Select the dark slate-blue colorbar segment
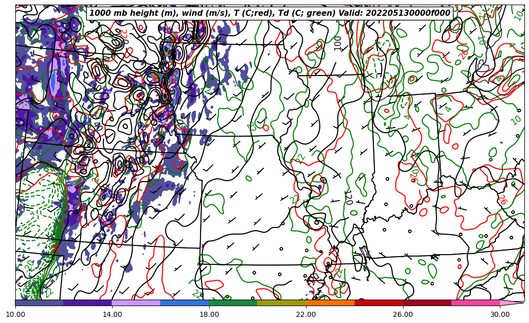The width and height of the screenshot is (529, 323). pyautogui.click(x=39, y=303)
